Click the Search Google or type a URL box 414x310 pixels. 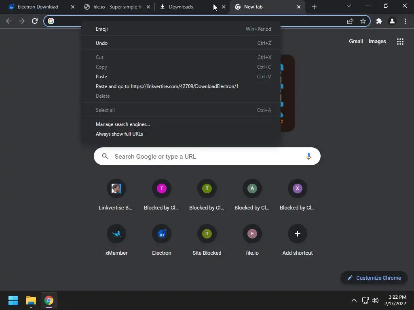[x=207, y=156]
